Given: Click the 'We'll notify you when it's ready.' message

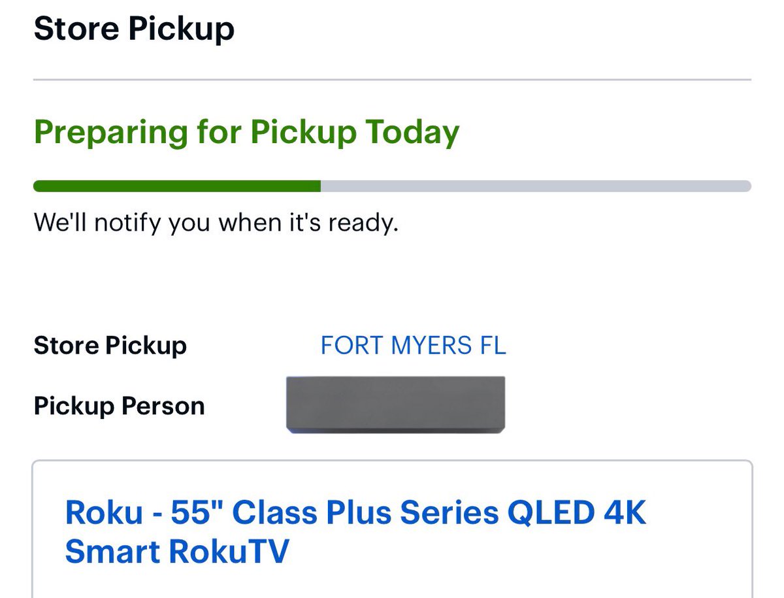Looking at the screenshot, I should [216, 223].
